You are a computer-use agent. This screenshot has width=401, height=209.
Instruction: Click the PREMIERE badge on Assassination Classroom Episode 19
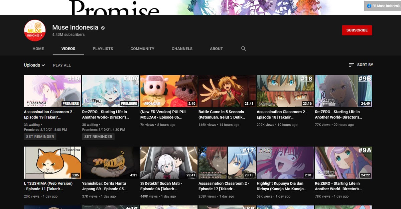71,104
